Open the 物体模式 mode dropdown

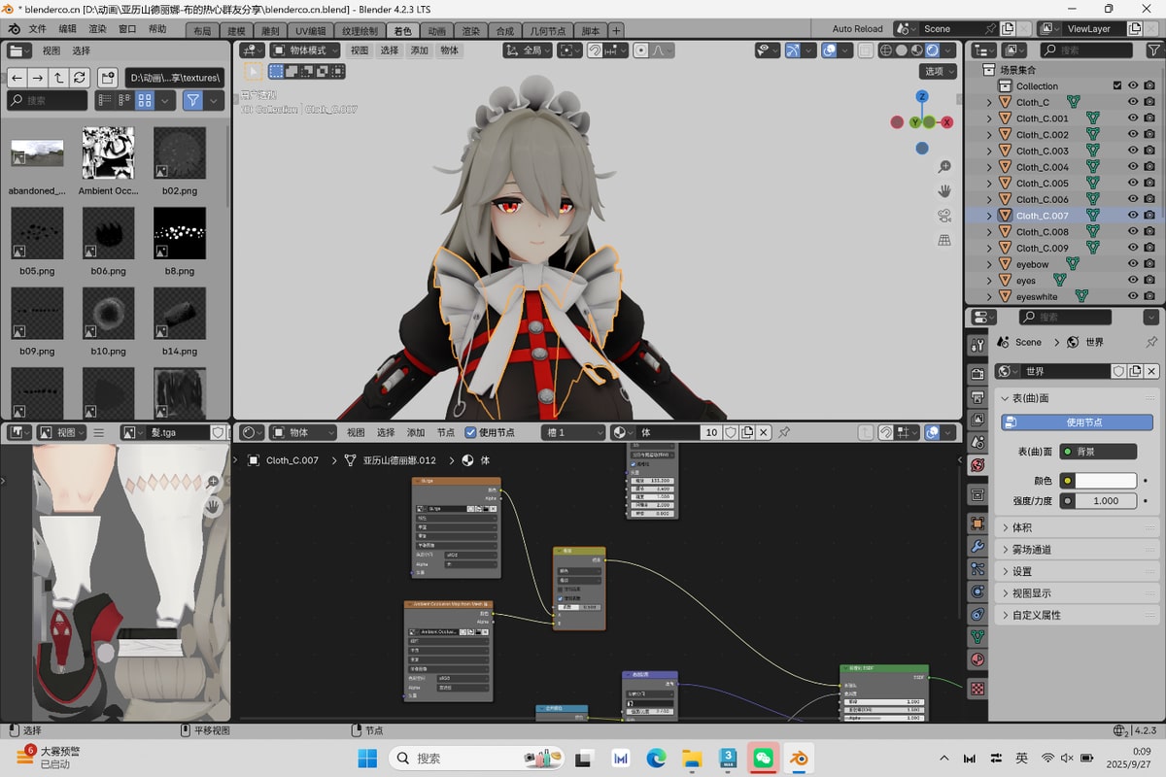coord(306,51)
